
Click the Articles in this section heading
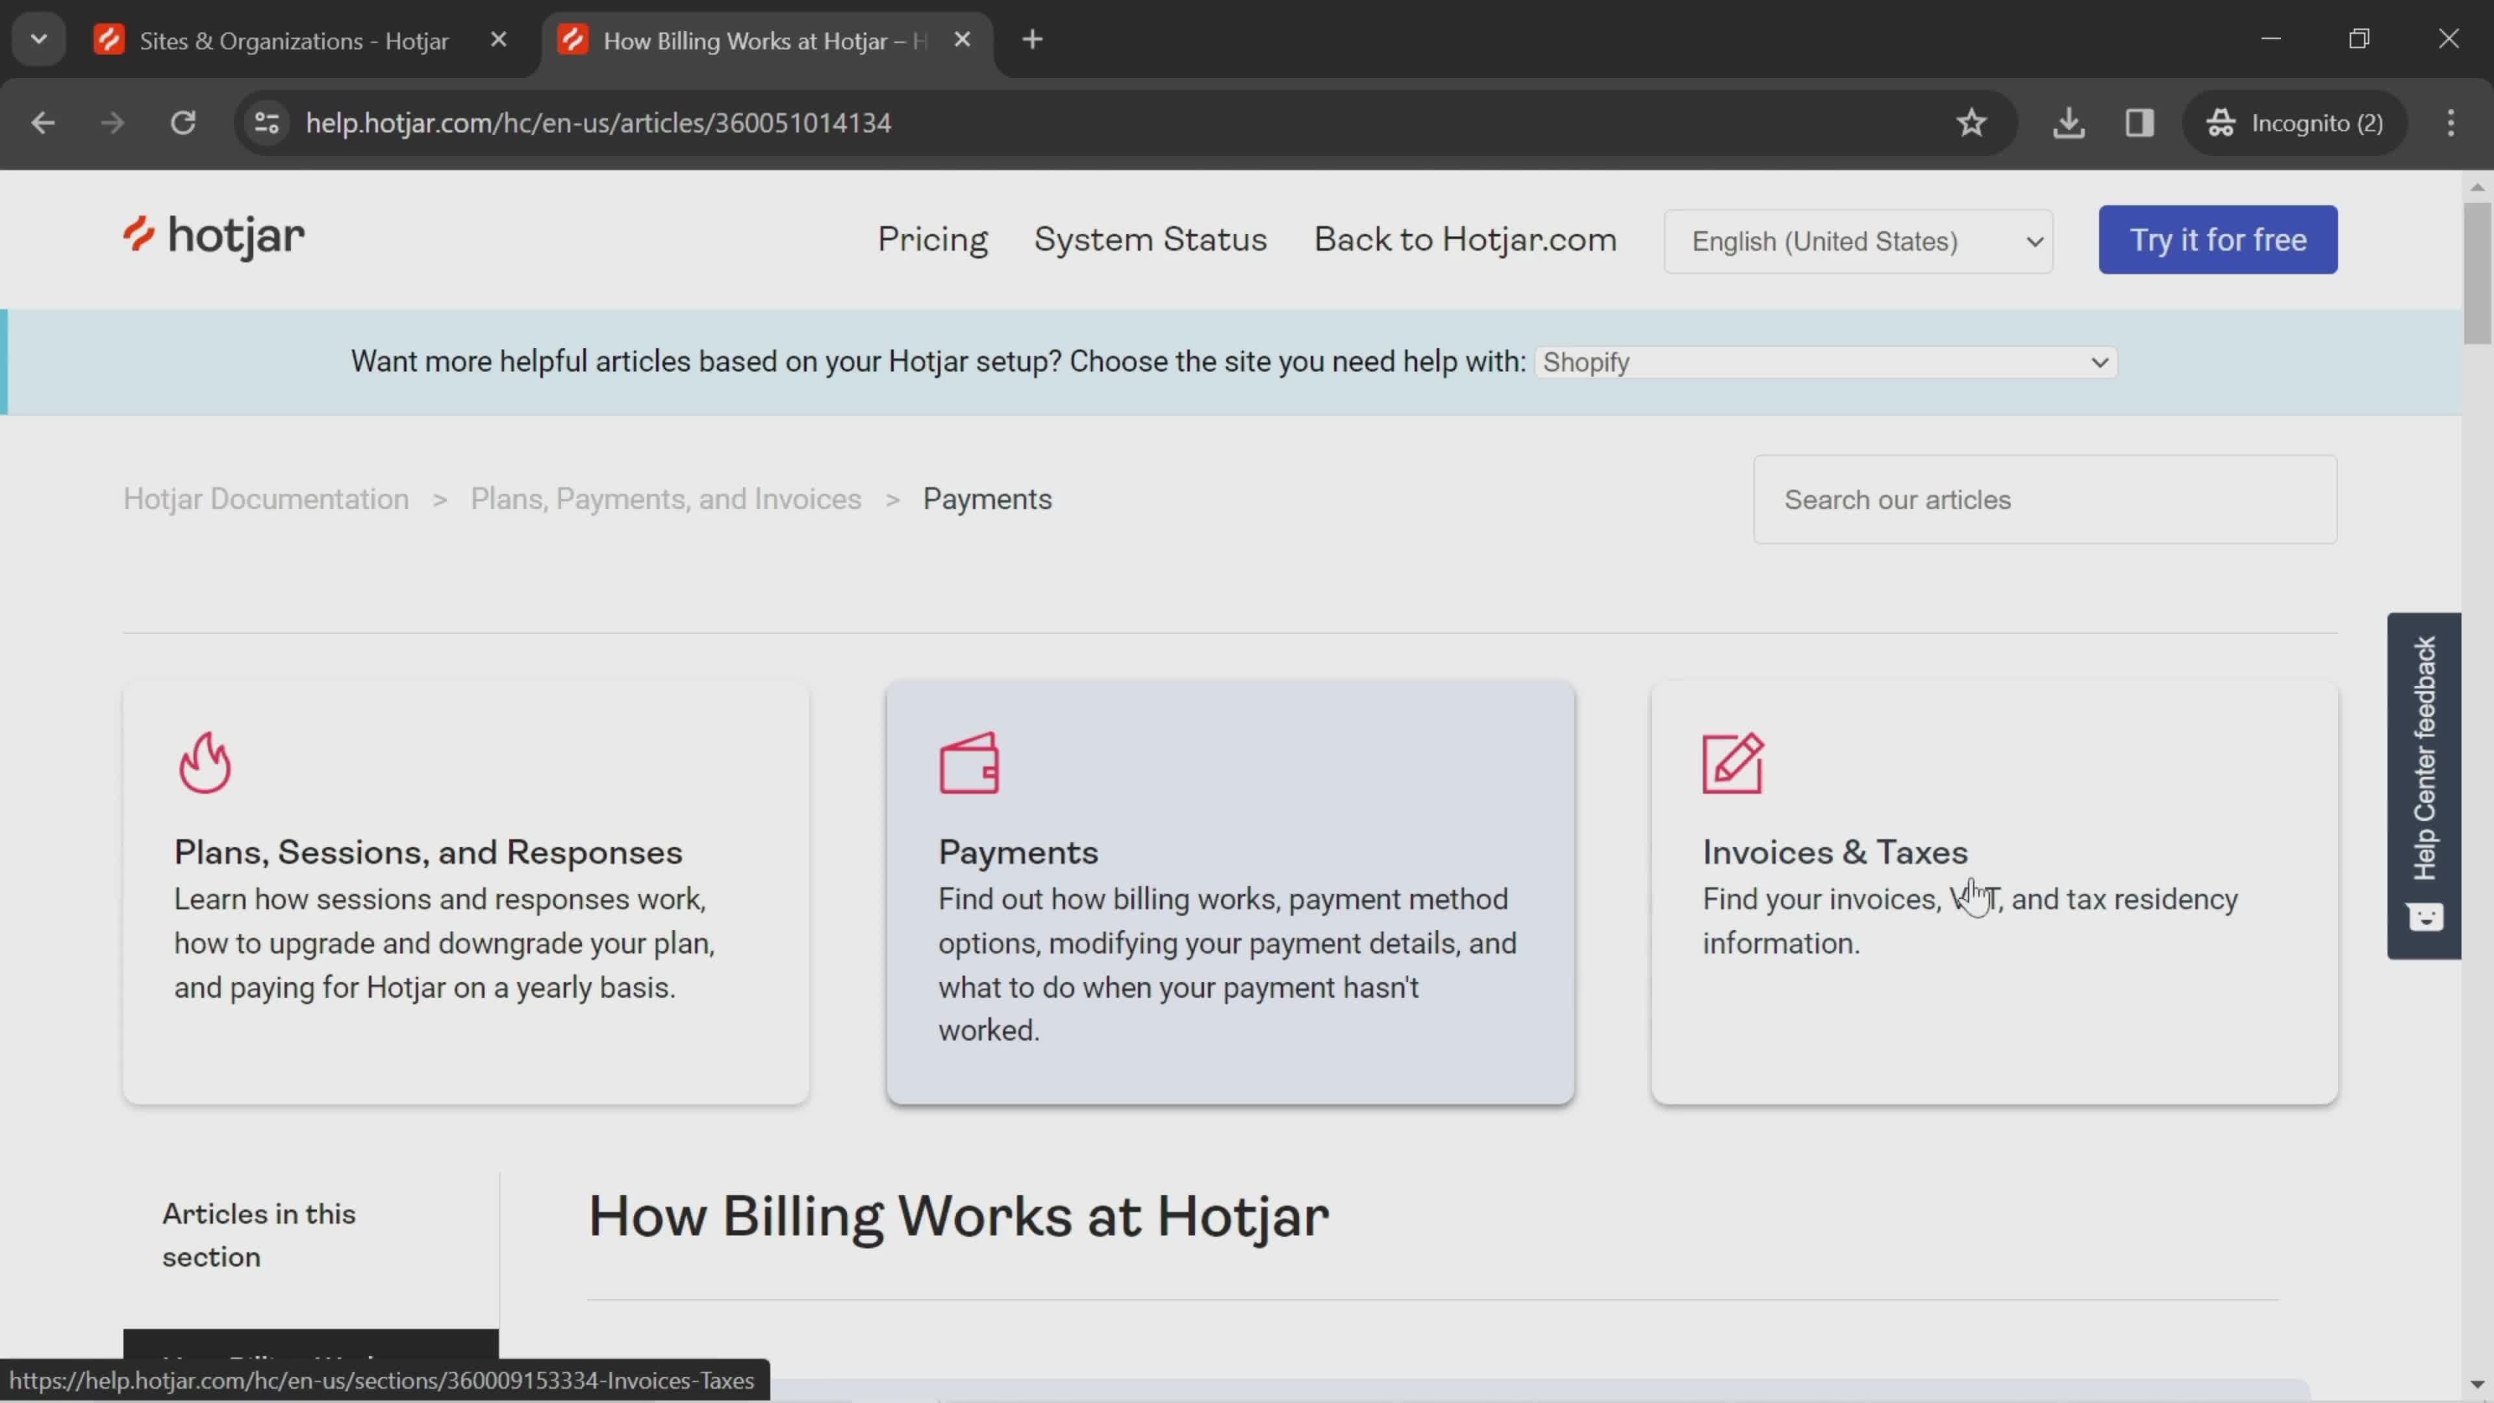pos(258,1235)
